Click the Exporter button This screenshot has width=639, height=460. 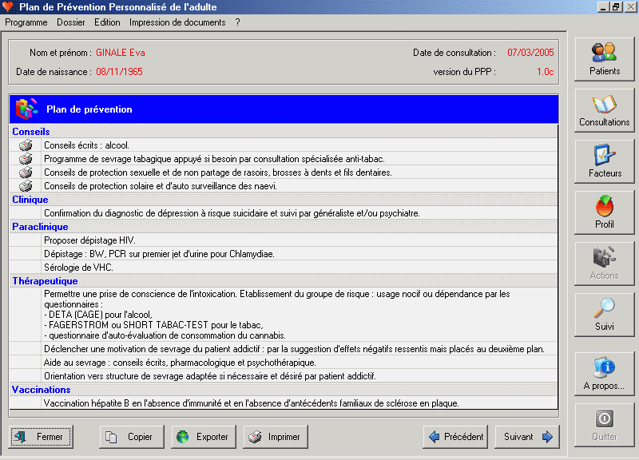pyautogui.click(x=203, y=437)
